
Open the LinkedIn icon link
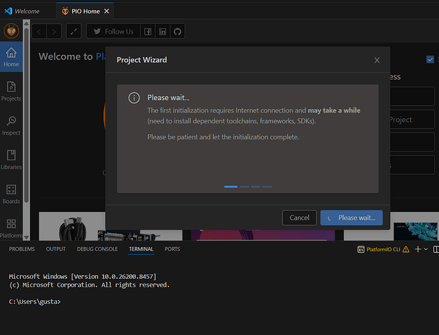point(163,31)
